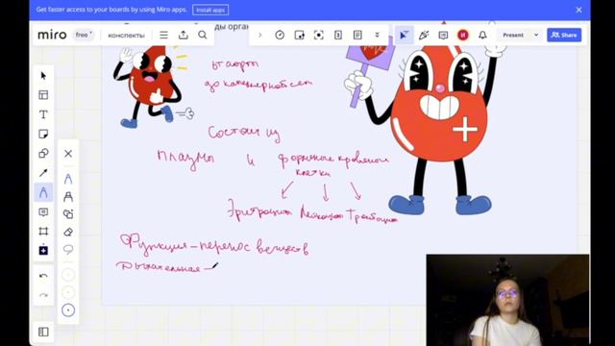Viewport: 615px width, 346px height.
Task: Click the Share button
Action: (564, 35)
